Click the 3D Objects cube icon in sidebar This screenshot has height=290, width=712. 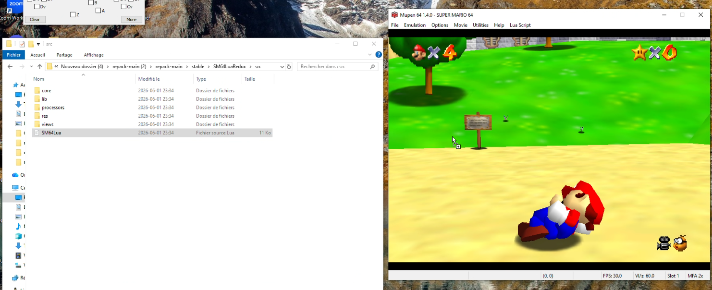point(19,236)
